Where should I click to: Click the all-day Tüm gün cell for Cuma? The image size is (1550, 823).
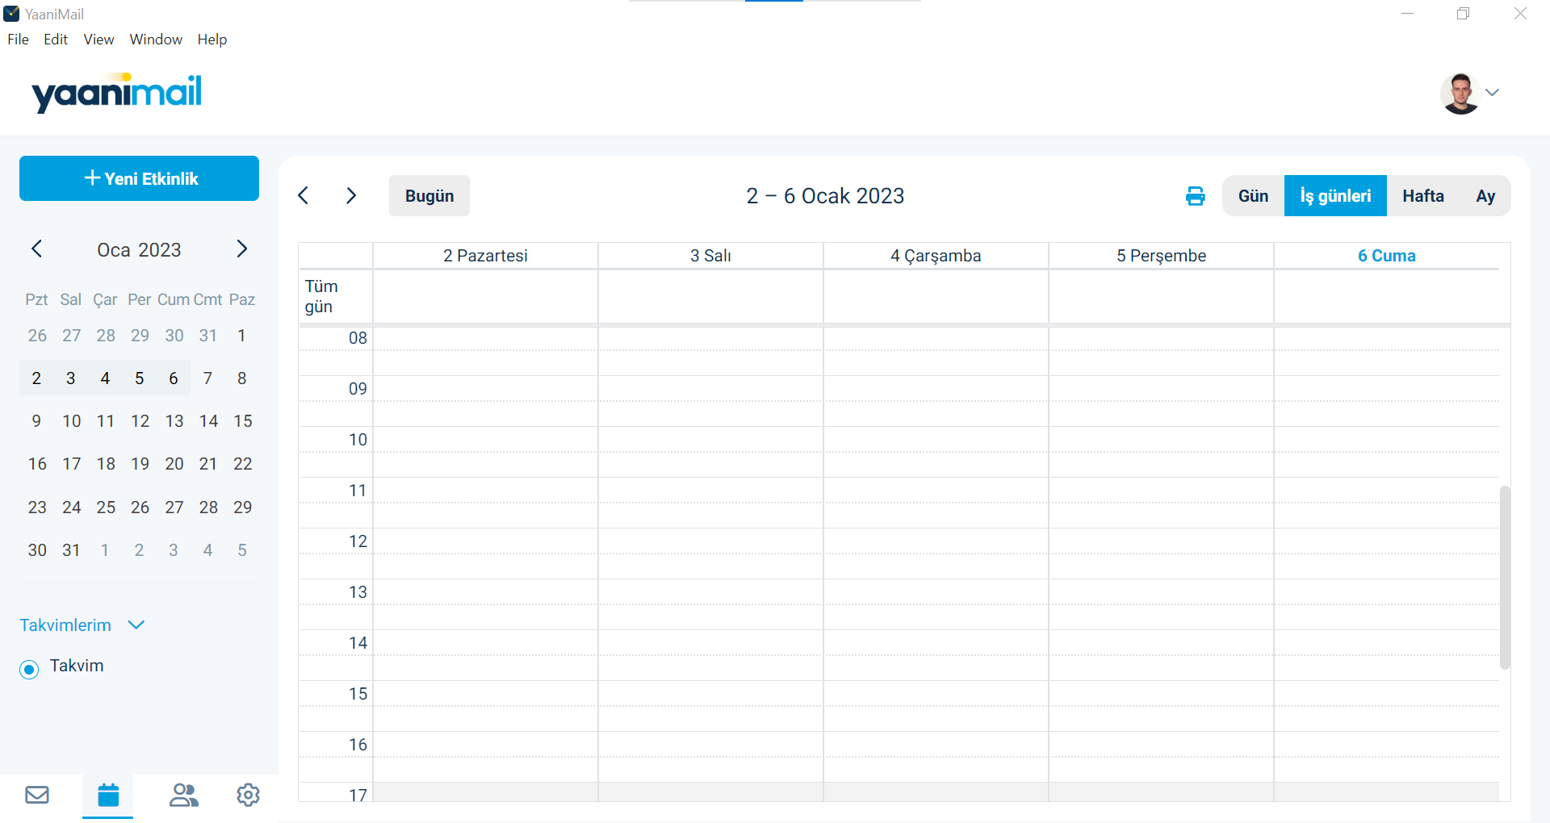coord(1386,296)
